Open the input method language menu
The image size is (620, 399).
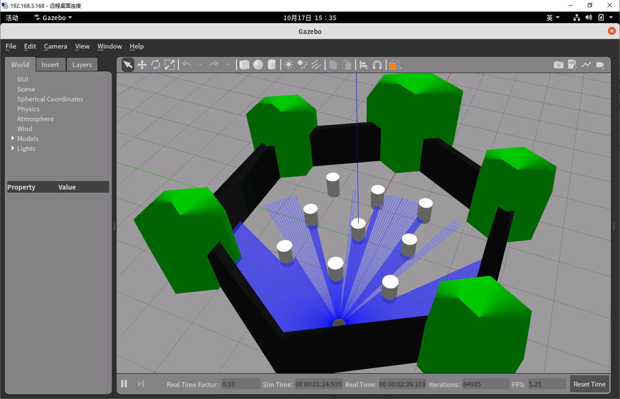pyautogui.click(x=553, y=18)
